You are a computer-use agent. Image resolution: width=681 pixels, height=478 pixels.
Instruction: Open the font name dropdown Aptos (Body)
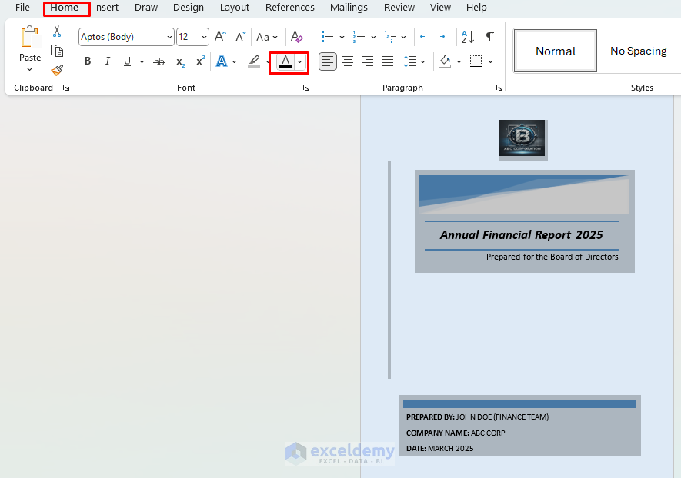[169, 38]
